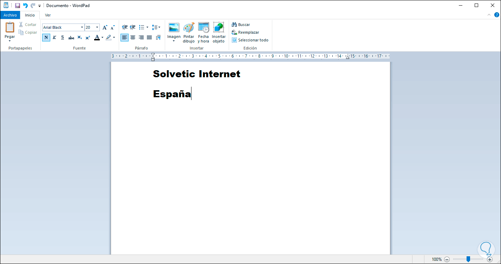Click the text "Solvetic Internet" in the document

[197, 74]
